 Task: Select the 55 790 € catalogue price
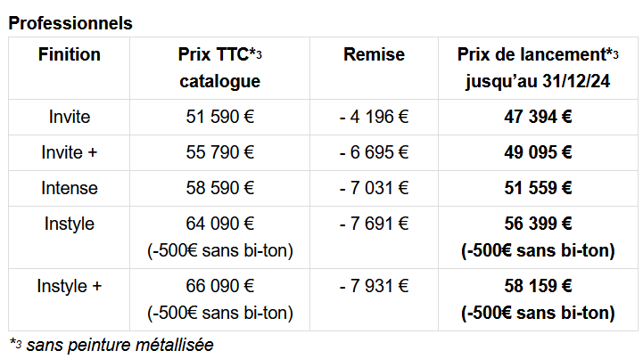[219, 152]
